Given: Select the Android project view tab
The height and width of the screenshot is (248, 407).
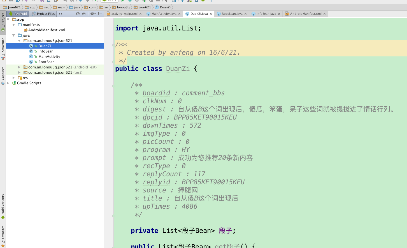Looking at the screenshot, I should 18,14.
